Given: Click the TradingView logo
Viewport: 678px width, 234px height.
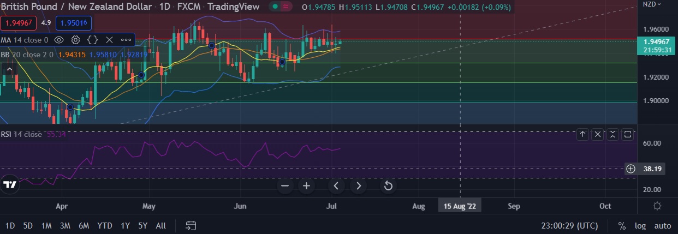Looking at the screenshot, I should point(10,184).
